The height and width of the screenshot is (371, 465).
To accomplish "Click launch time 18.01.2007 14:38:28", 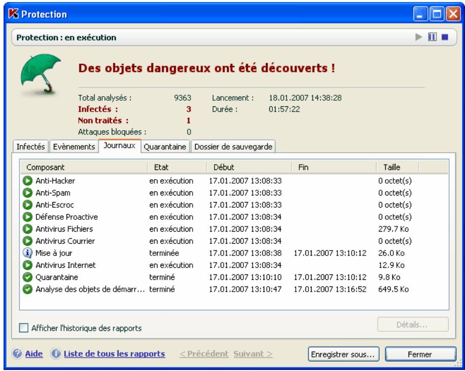I will (305, 98).
